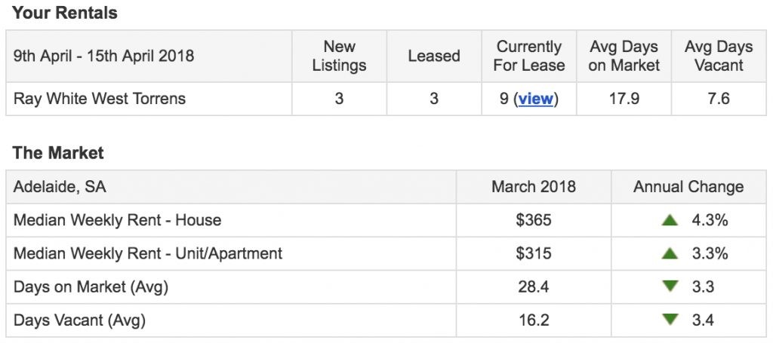Select the Avg Days on Market header
The height and width of the screenshot is (343, 773).
[x=624, y=56]
